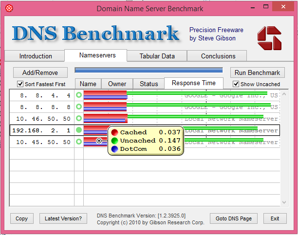The width and height of the screenshot is (298, 235).
Task: Click the Gibson Research red logo
Action: click(x=269, y=38)
